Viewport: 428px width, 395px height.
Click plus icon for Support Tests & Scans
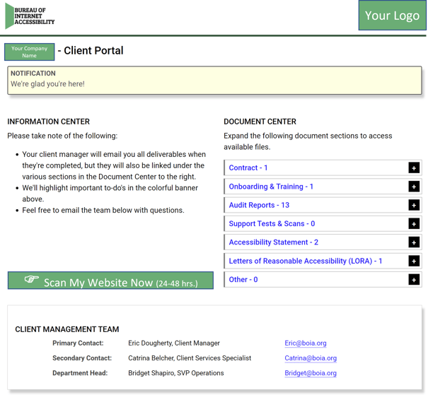(413, 224)
